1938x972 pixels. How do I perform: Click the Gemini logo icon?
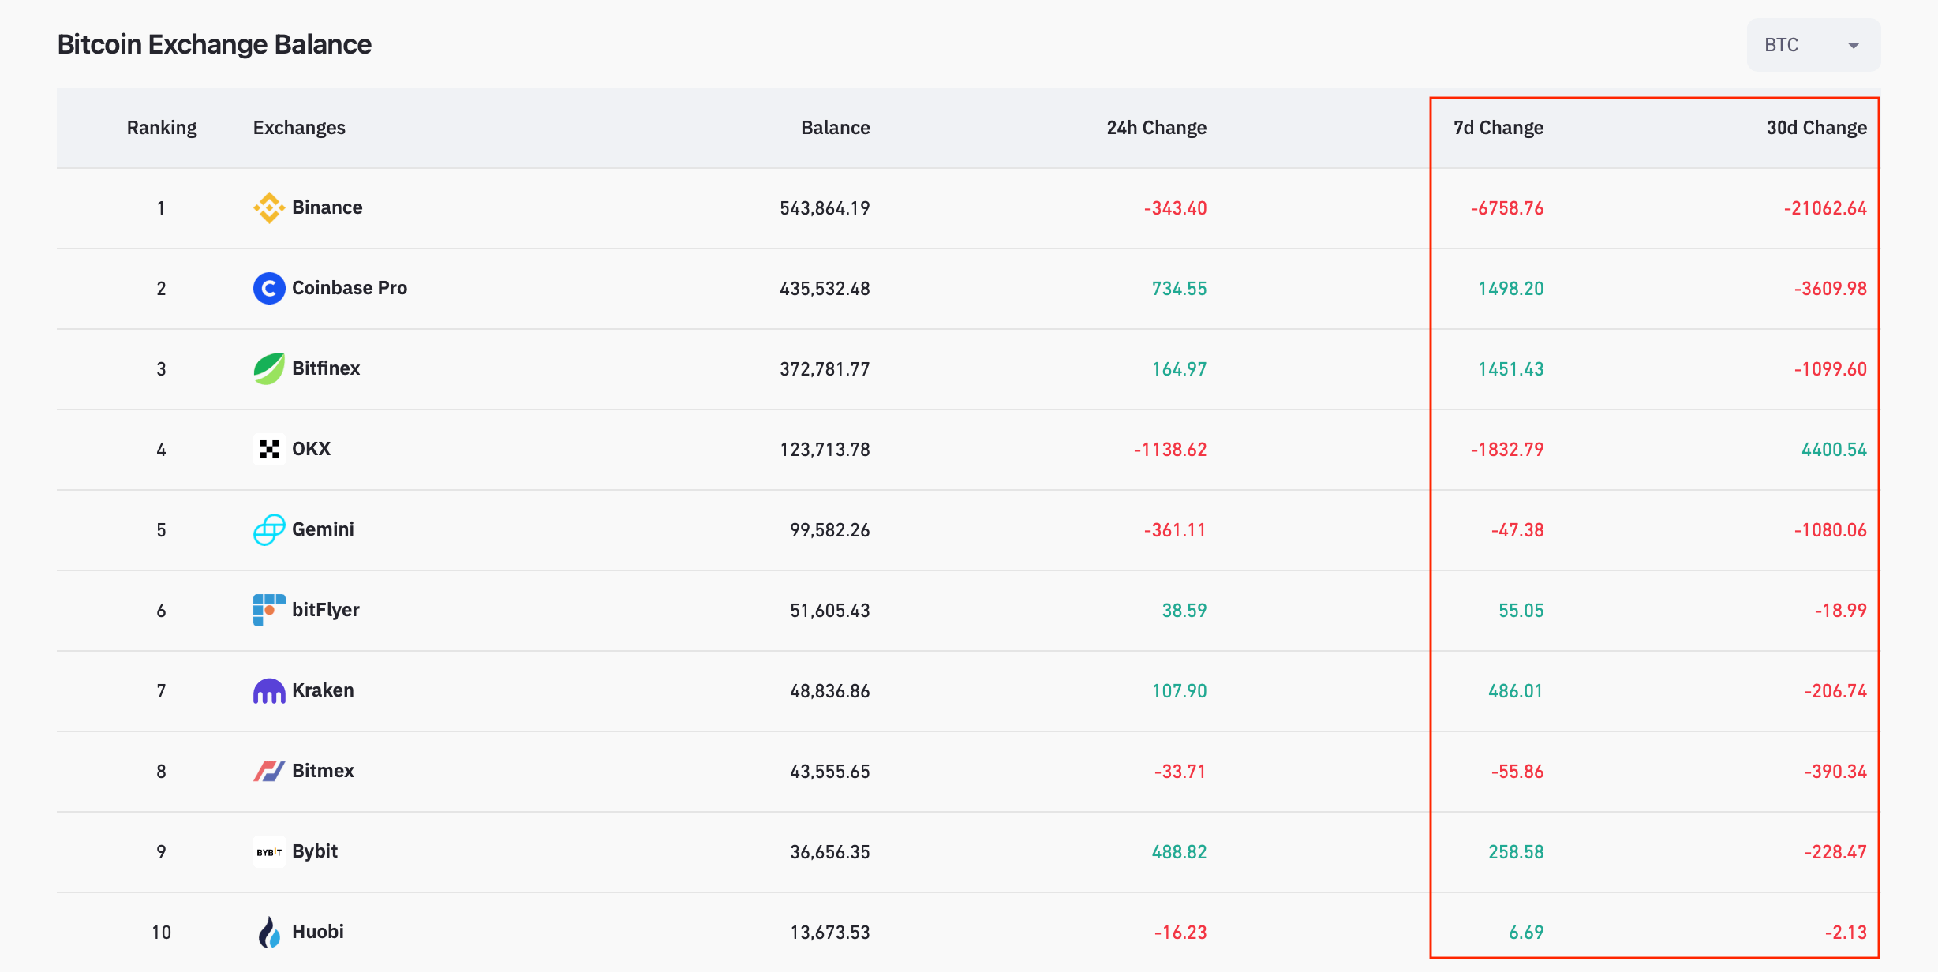269,529
